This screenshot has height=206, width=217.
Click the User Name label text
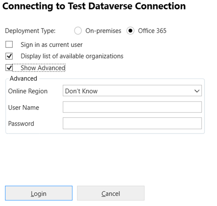[x=24, y=107]
